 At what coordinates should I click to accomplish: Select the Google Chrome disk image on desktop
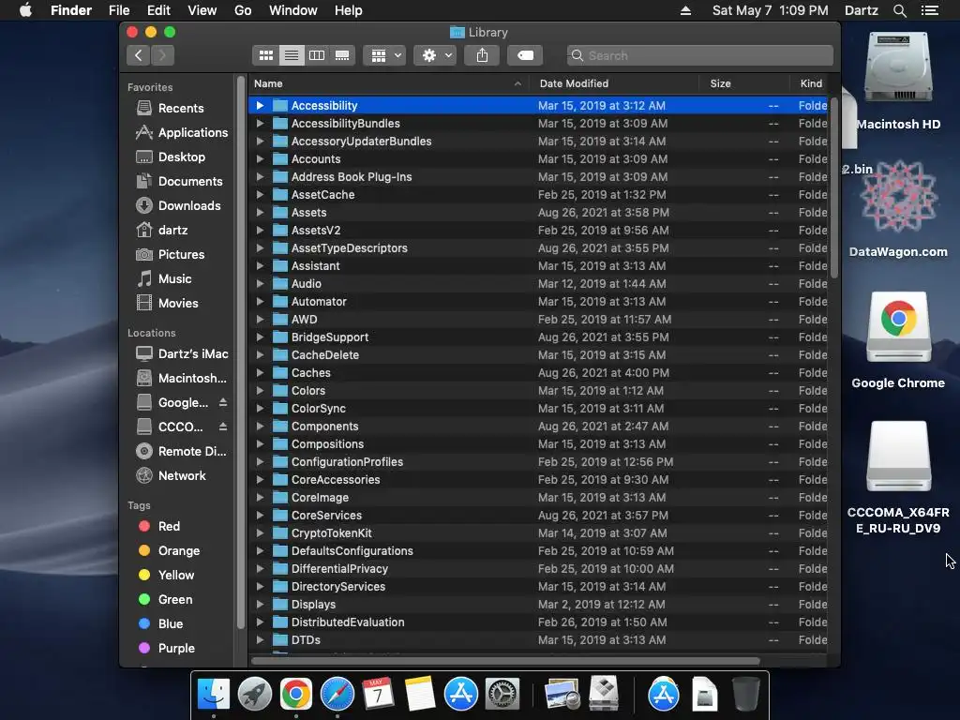tap(898, 340)
